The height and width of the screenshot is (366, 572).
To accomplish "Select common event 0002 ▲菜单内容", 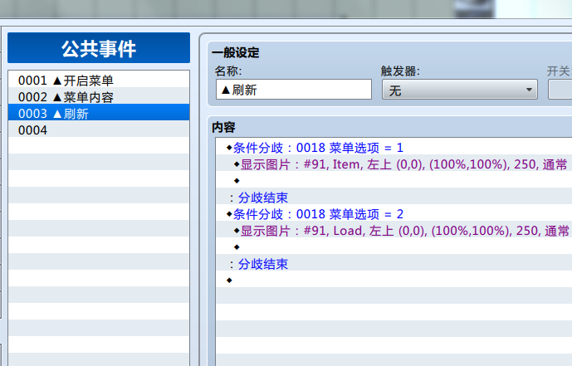I will 99,97.
